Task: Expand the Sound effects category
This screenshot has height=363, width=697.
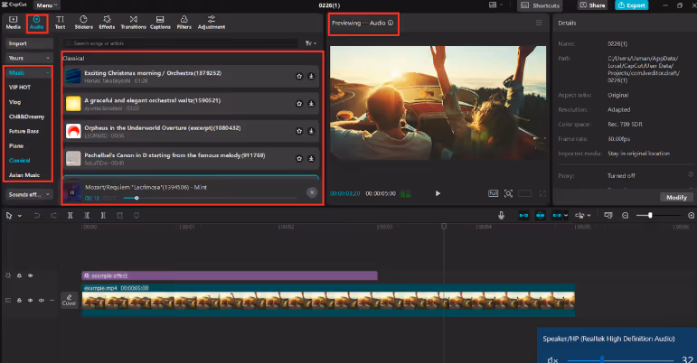Action: click(x=28, y=194)
